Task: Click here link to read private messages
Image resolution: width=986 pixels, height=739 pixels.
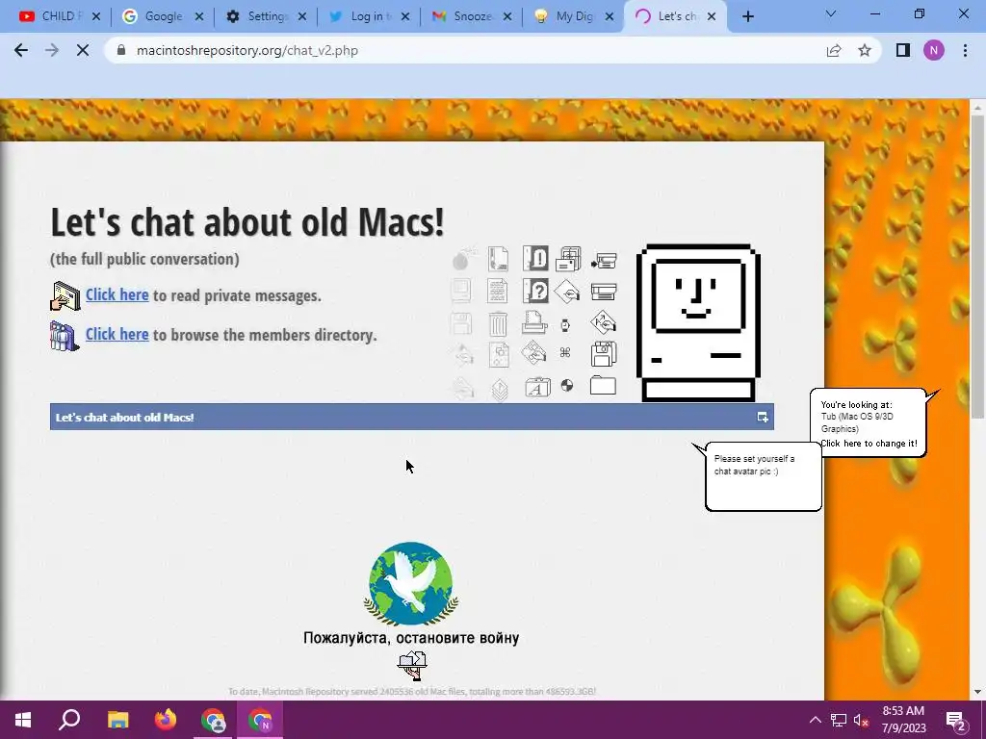Action: pyautogui.click(x=117, y=294)
